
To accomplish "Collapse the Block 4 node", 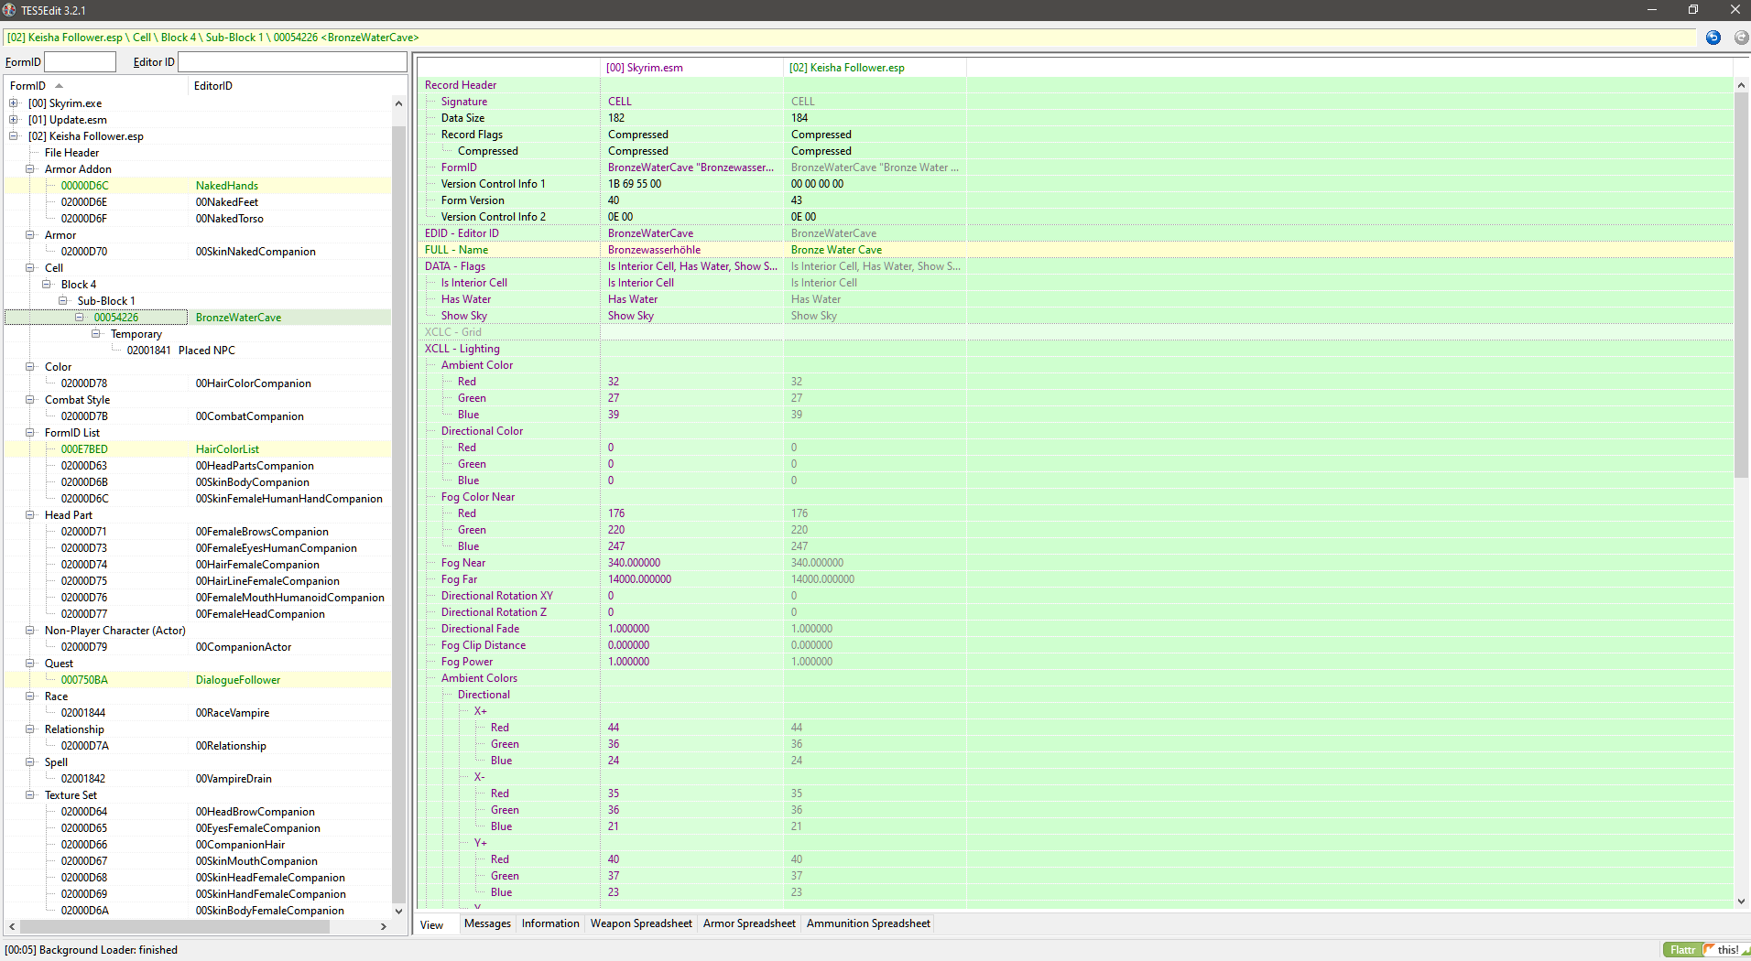I will 47,285.
